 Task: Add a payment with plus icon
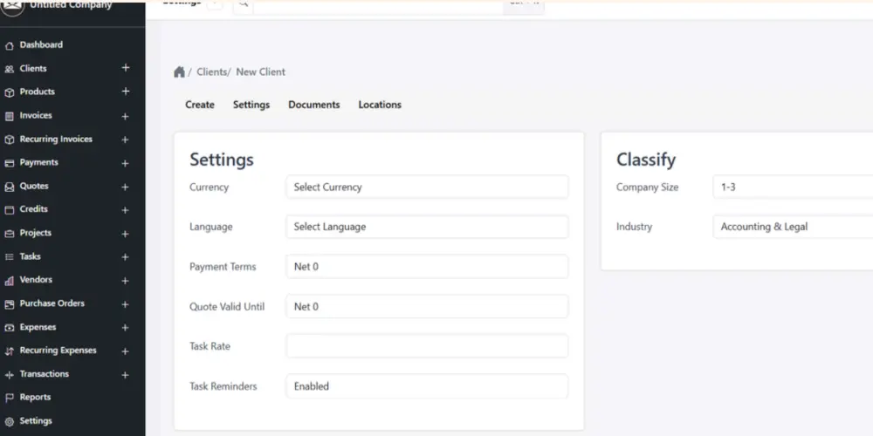click(125, 164)
